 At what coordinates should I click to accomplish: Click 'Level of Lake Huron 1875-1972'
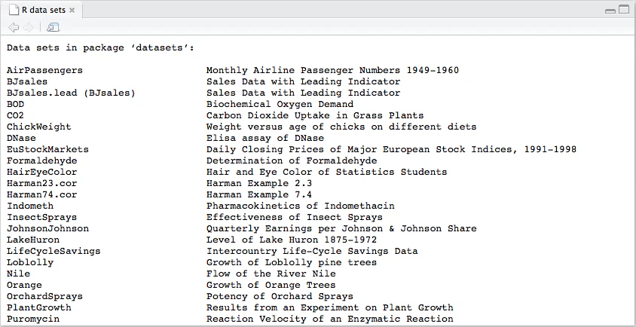pyautogui.click(x=292, y=240)
